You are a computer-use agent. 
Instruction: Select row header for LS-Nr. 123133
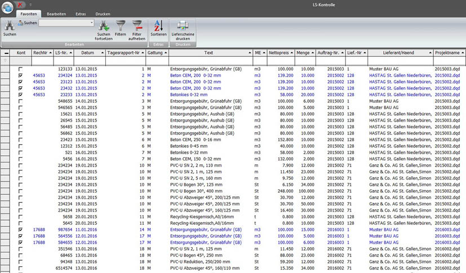click(5, 69)
